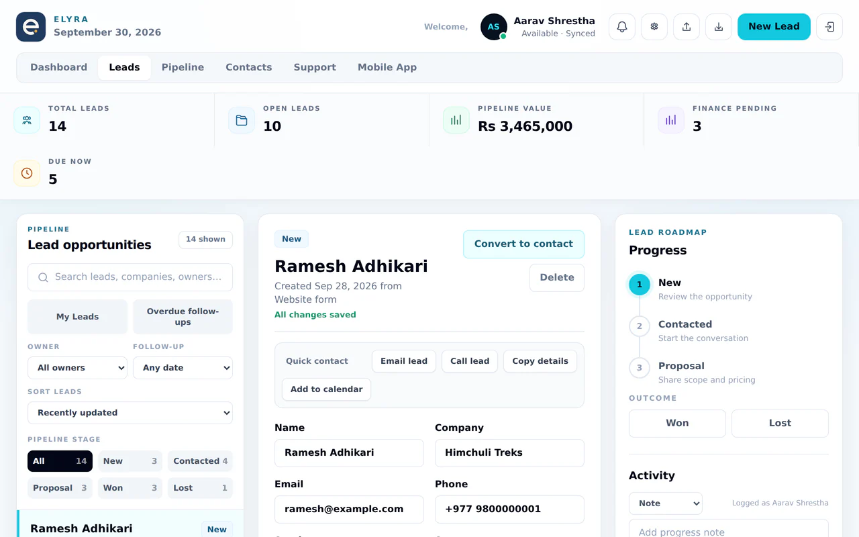Image resolution: width=859 pixels, height=537 pixels.
Task: Click the search leads input field
Action: (x=130, y=277)
